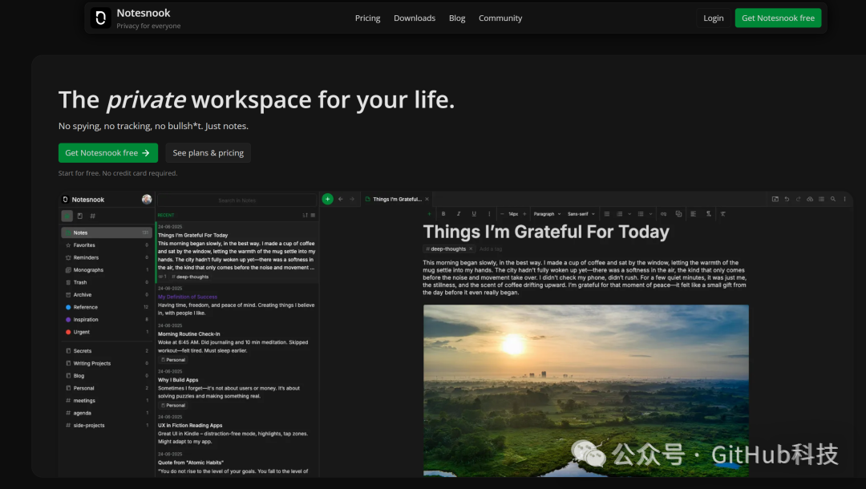This screenshot has width=866, height=489.
Task: Open the Paragraph style dropdown
Action: tap(546, 214)
